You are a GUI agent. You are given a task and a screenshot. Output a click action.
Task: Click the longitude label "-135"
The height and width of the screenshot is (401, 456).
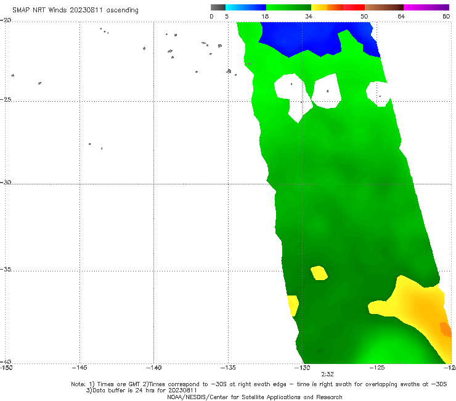[x=228, y=368]
